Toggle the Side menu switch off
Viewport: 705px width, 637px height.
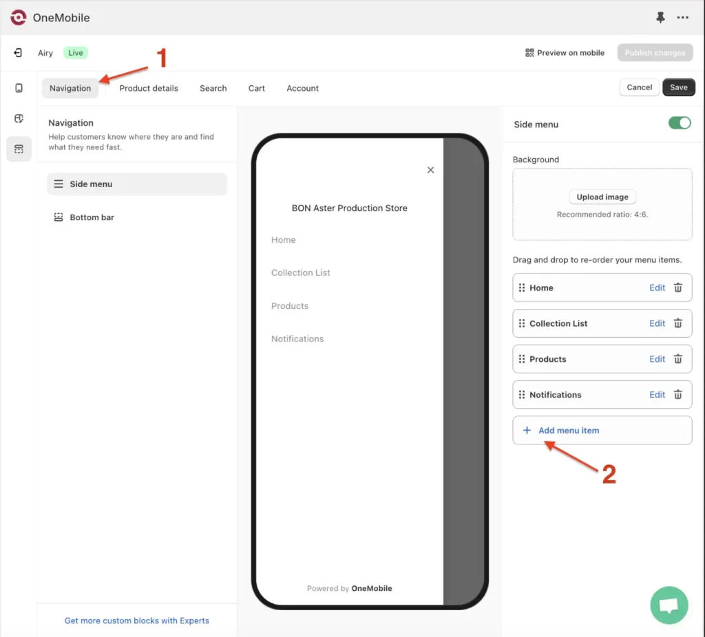click(x=680, y=123)
